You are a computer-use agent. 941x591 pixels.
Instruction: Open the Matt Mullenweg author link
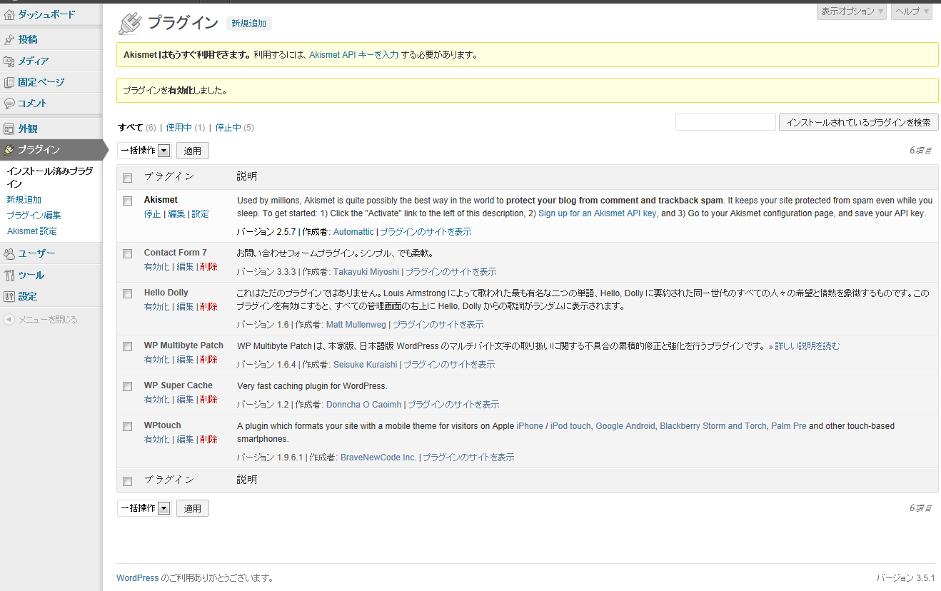point(356,325)
